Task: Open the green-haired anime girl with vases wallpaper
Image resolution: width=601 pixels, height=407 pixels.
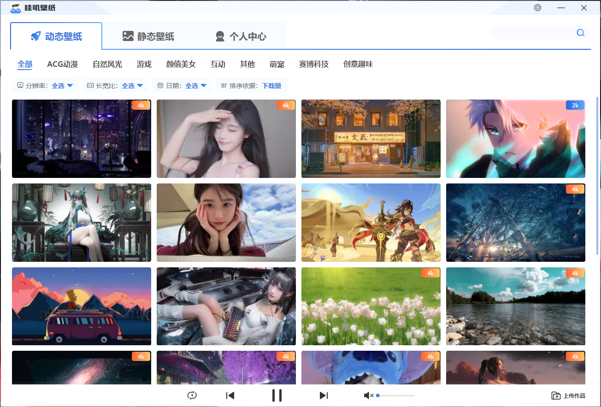Action: 82,223
